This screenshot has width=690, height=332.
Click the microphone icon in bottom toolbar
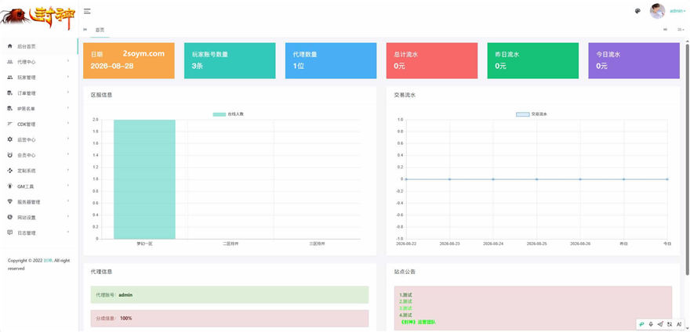[x=651, y=323]
